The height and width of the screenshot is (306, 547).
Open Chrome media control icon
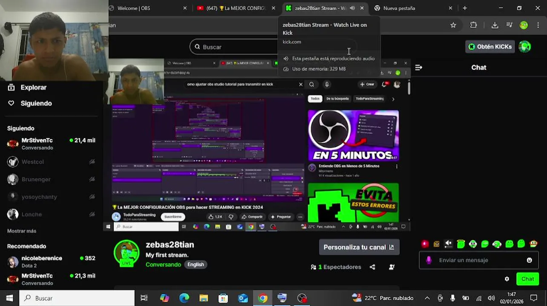click(509, 25)
